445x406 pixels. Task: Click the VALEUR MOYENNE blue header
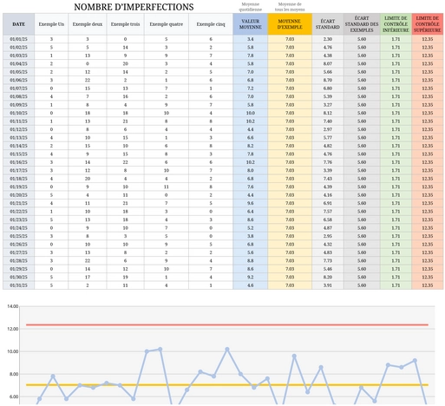click(251, 24)
